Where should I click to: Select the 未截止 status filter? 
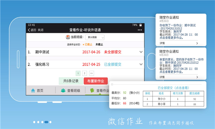click(x=99, y=44)
